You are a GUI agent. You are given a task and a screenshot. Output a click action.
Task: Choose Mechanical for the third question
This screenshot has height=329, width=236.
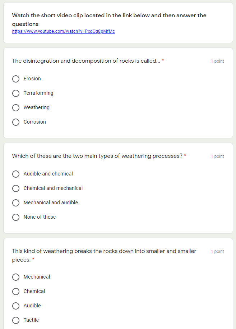pos(16,277)
